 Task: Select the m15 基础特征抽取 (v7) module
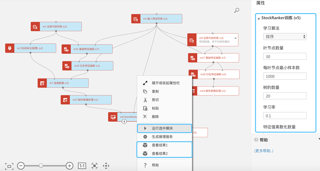[87, 49]
